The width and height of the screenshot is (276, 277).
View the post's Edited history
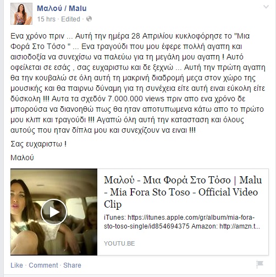pos(70,19)
